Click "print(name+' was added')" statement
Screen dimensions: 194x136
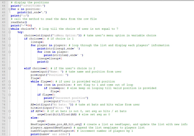50,134
